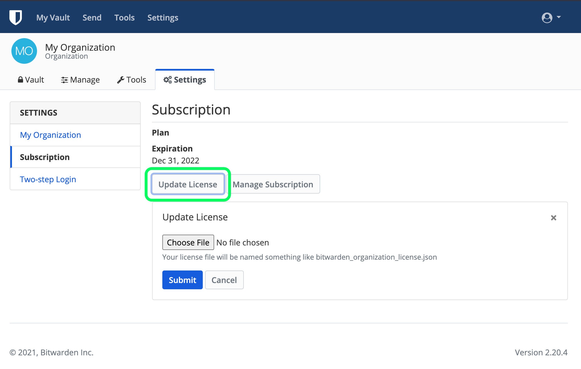Go to My Vault in top navigation
This screenshot has height=369, width=581.
pos(53,18)
